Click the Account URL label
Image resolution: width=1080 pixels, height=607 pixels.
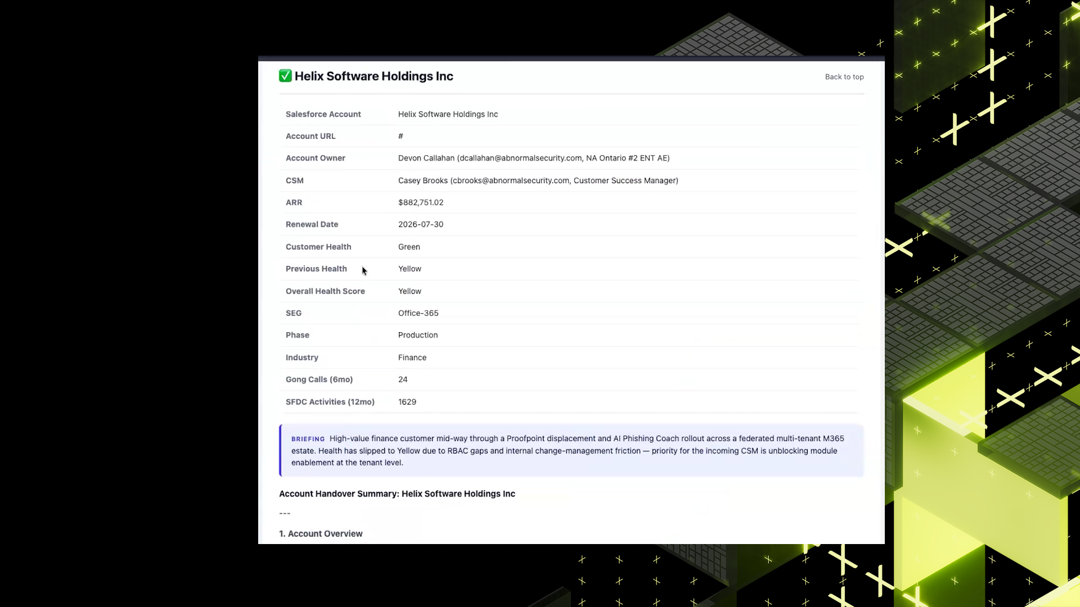tap(310, 136)
